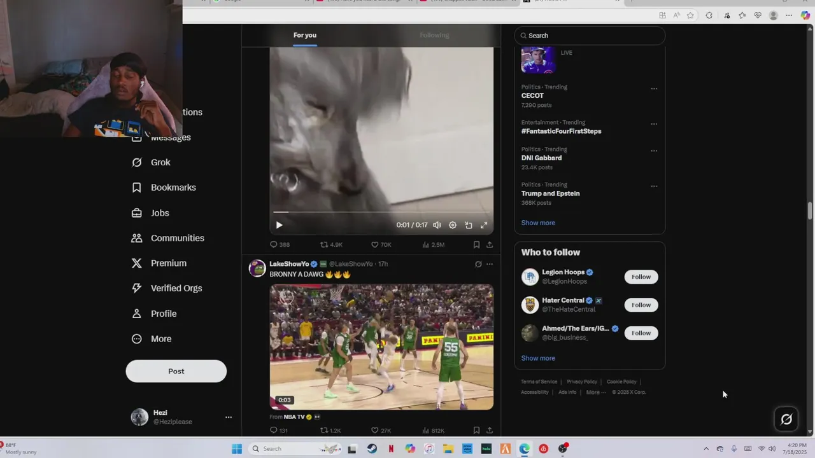
Task: Open more options for Trump and Epstein trend
Action: tap(654, 186)
